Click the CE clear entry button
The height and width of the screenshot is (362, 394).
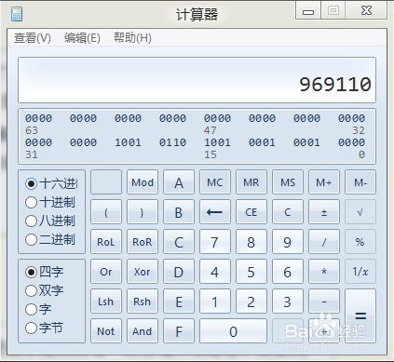251,212
